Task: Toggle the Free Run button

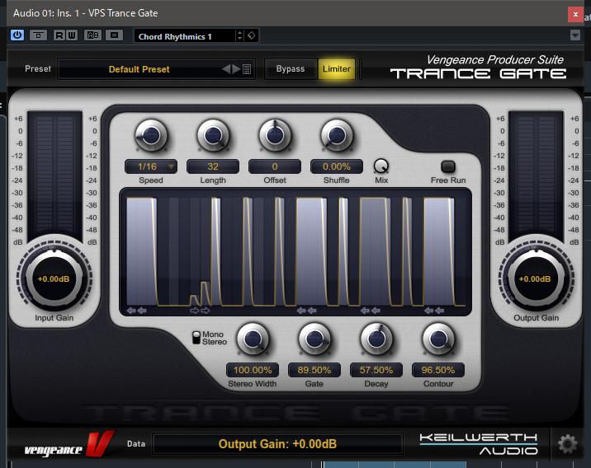Action: click(448, 166)
